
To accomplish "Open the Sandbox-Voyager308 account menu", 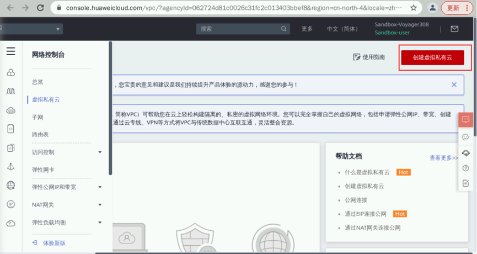I will pyautogui.click(x=401, y=24).
